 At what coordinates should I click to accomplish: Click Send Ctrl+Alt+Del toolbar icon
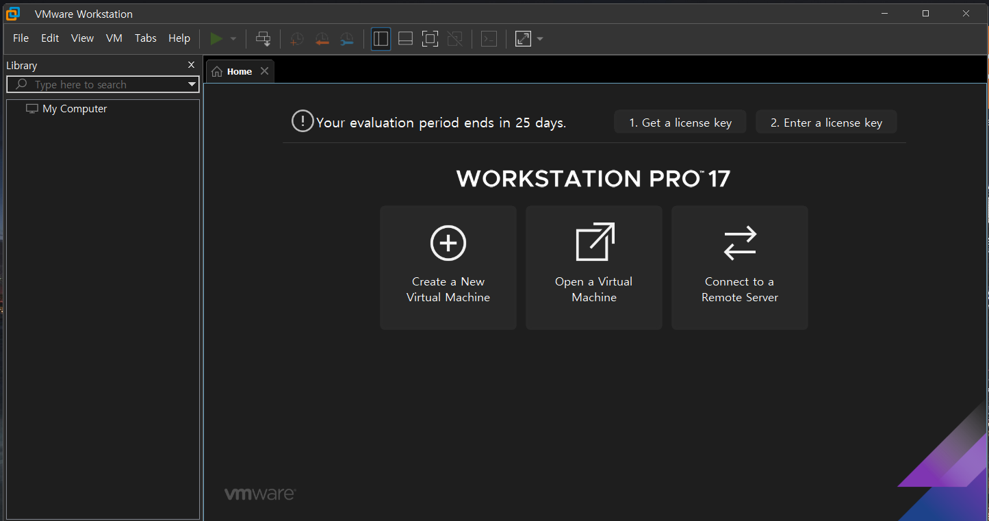pyautogui.click(x=263, y=38)
